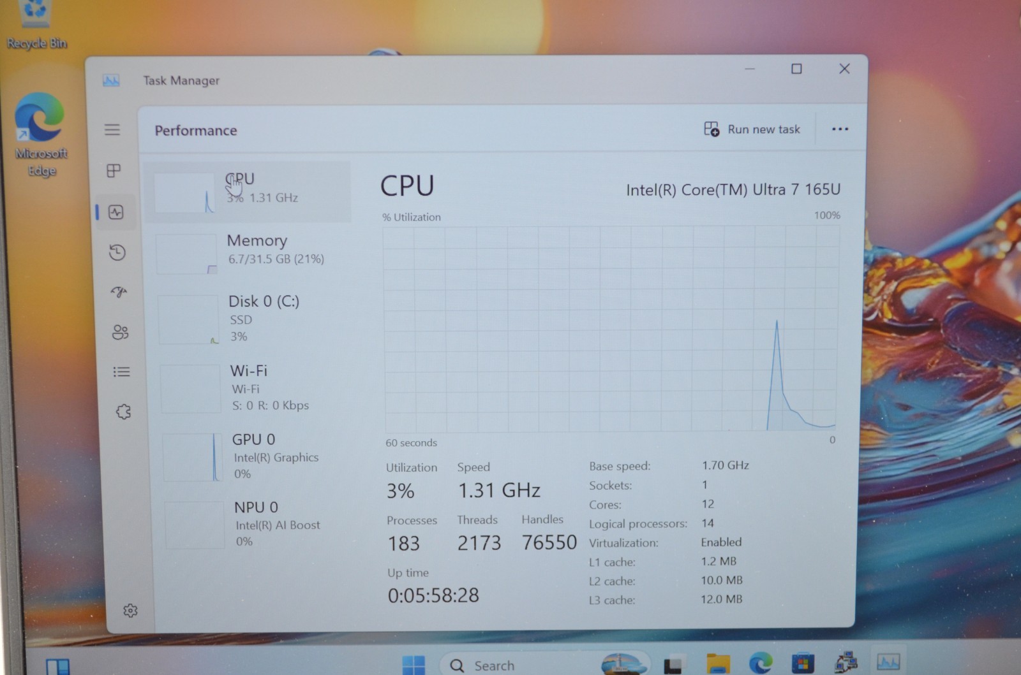This screenshot has height=675, width=1021.
Task: Click the GPU 0 mini graph thumbnail
Action: [193, 457]
